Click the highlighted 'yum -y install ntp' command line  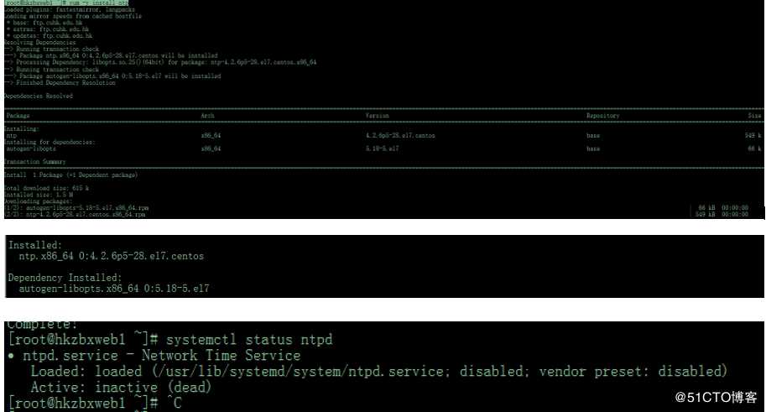tap(66, 3)
